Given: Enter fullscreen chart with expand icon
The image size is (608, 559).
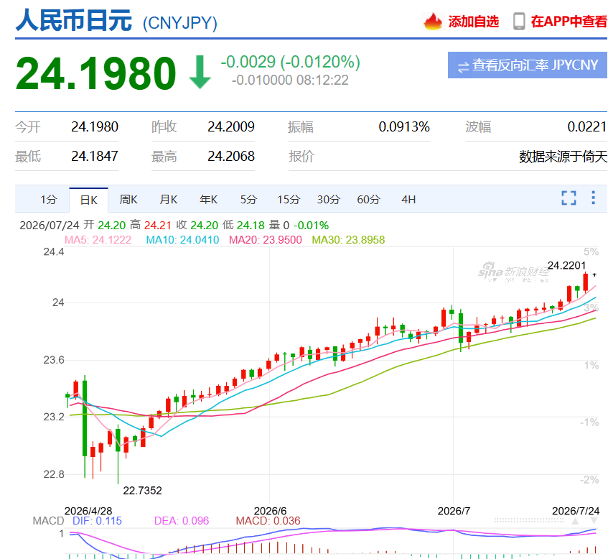Looking at the screenshot, I should [569, 198].
